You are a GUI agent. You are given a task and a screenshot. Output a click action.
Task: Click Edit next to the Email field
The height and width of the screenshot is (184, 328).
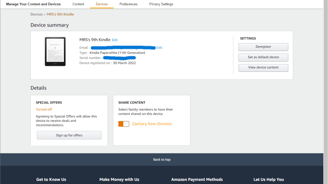pos(159,48)
